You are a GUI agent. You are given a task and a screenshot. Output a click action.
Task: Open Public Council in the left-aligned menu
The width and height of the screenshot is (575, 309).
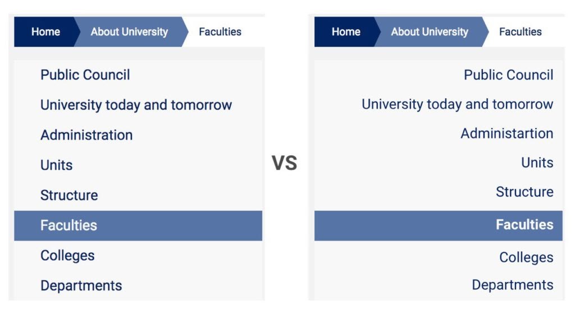tap(85, 75)
